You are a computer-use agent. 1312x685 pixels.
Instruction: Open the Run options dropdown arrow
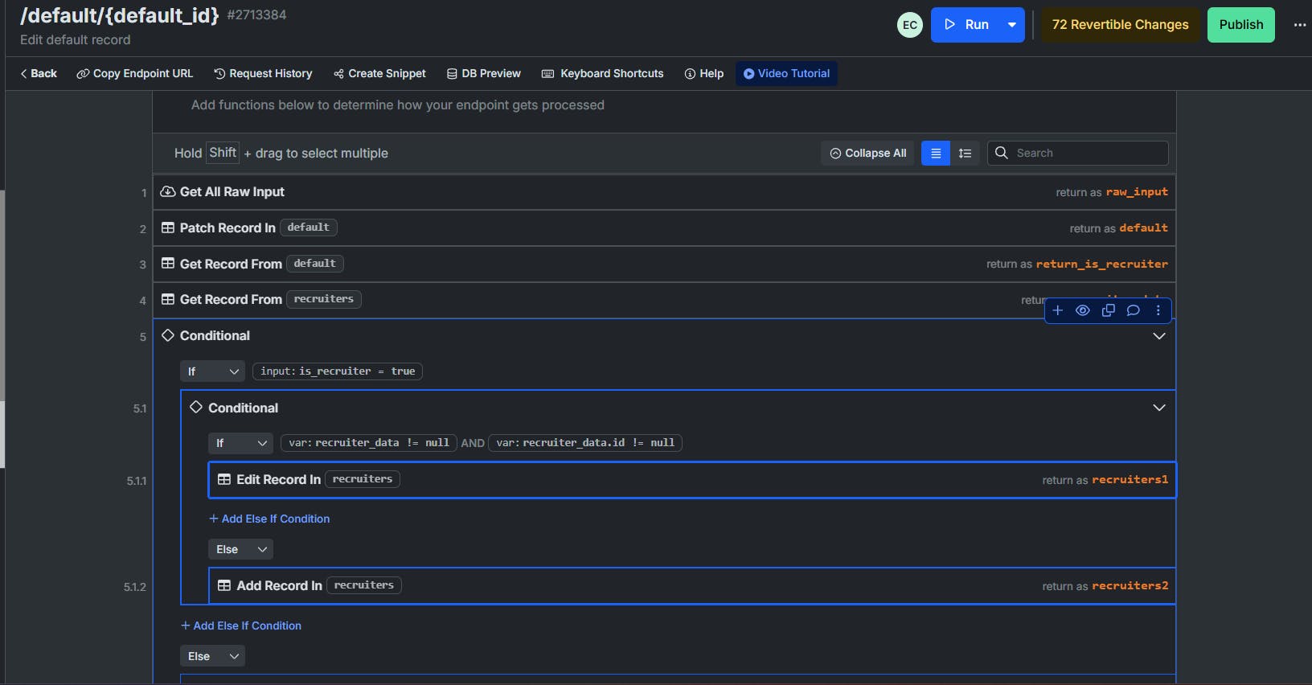pos(1012,25)
